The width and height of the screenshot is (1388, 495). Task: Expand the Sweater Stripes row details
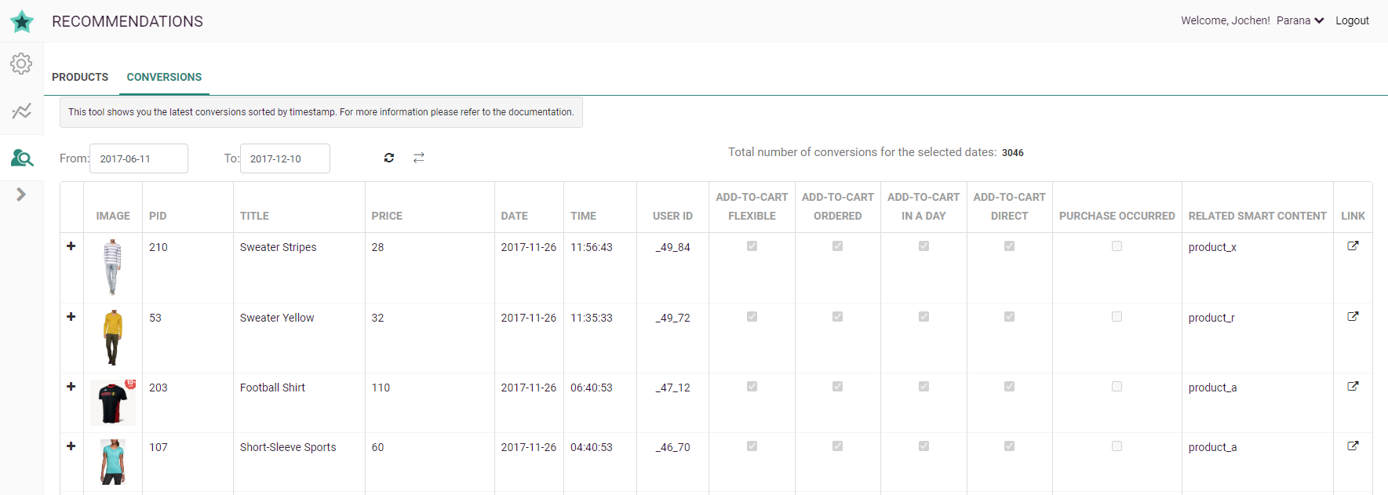pyautogui.click(x=71, y=246)
